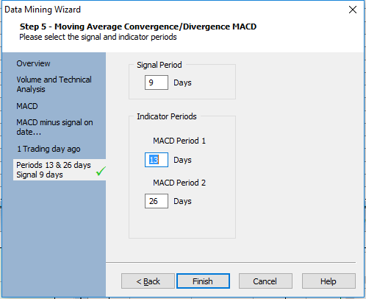Go to the Overview step
This screenshot has height=299, width=366.
pos(33,63)
